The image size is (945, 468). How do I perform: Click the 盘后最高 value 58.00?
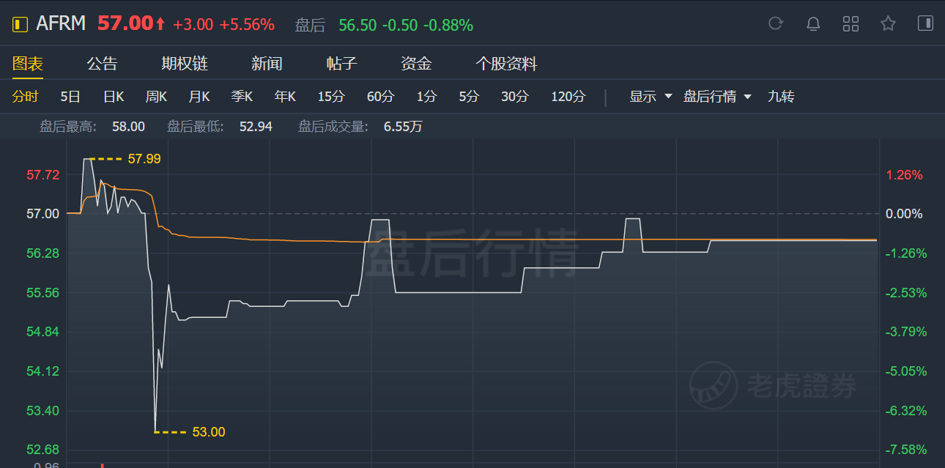(128, 127)
